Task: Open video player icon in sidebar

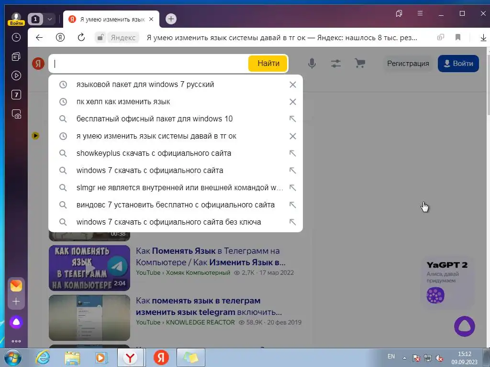Action: click(x=16, y=76)
